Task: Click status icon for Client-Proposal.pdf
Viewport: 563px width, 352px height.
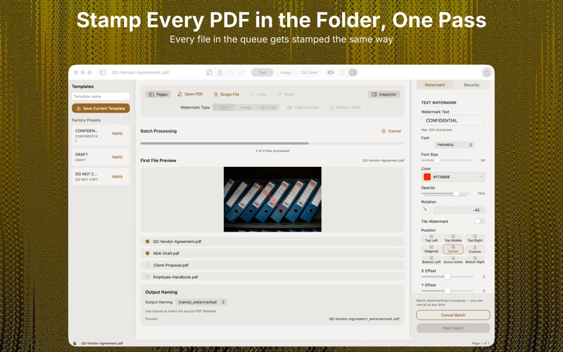Action: click(x=147, y=265)
